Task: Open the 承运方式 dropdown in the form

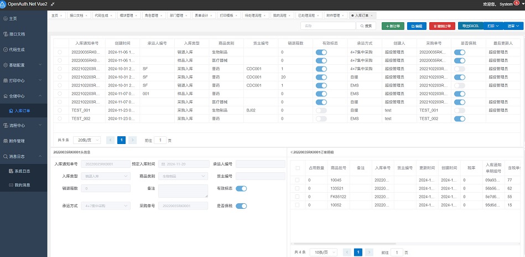Action: click(106, 205)
